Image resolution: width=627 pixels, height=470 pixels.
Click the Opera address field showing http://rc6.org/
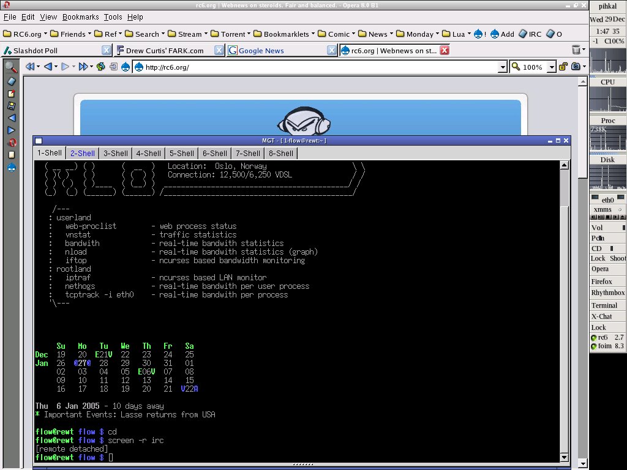pyautogui.click(x=318, y=67)
